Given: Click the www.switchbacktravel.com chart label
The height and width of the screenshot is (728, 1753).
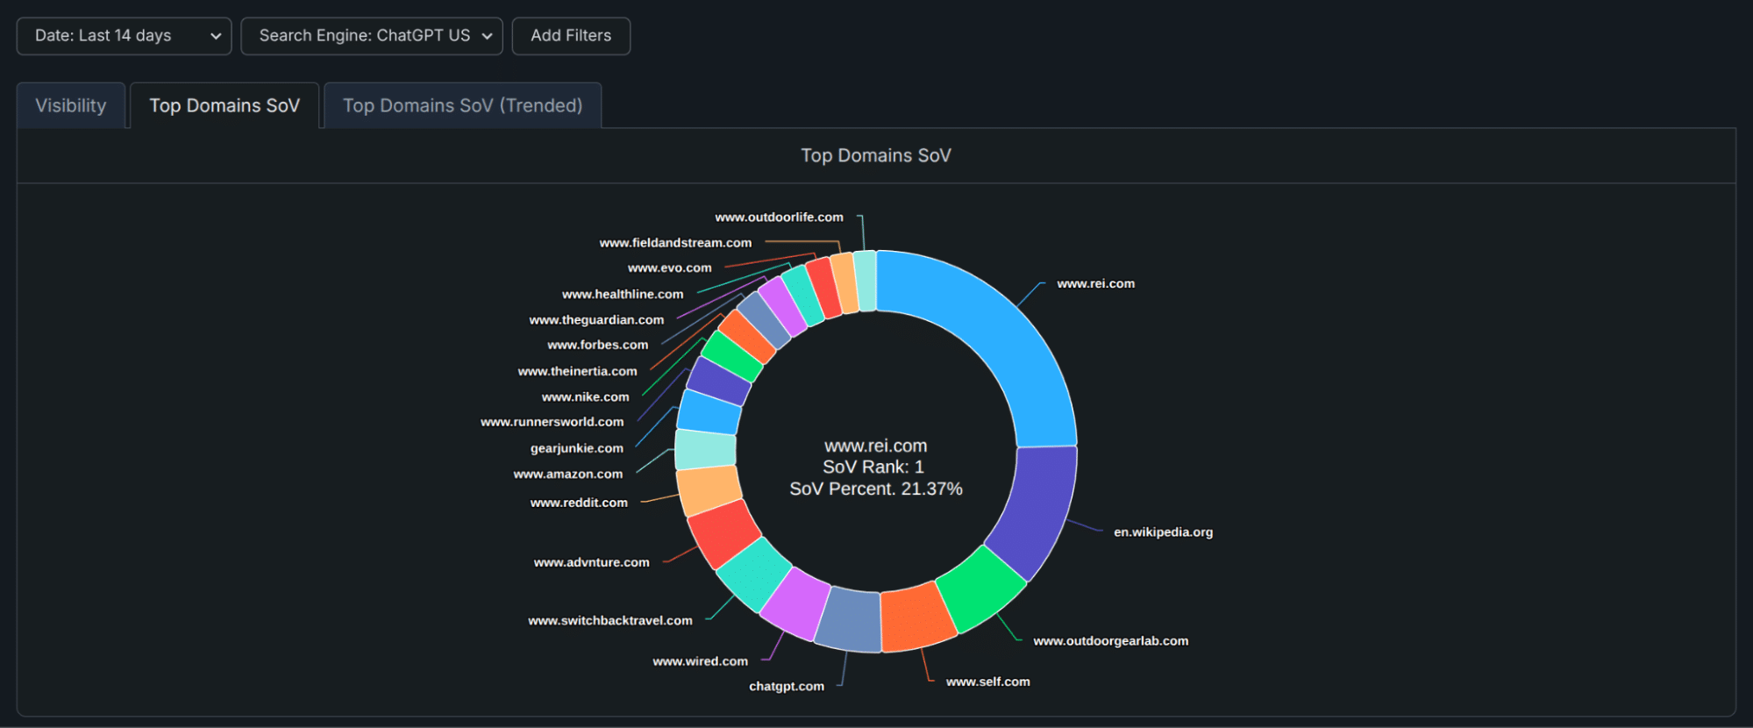Looking at the screenshot, I should [x=610, y=620].
